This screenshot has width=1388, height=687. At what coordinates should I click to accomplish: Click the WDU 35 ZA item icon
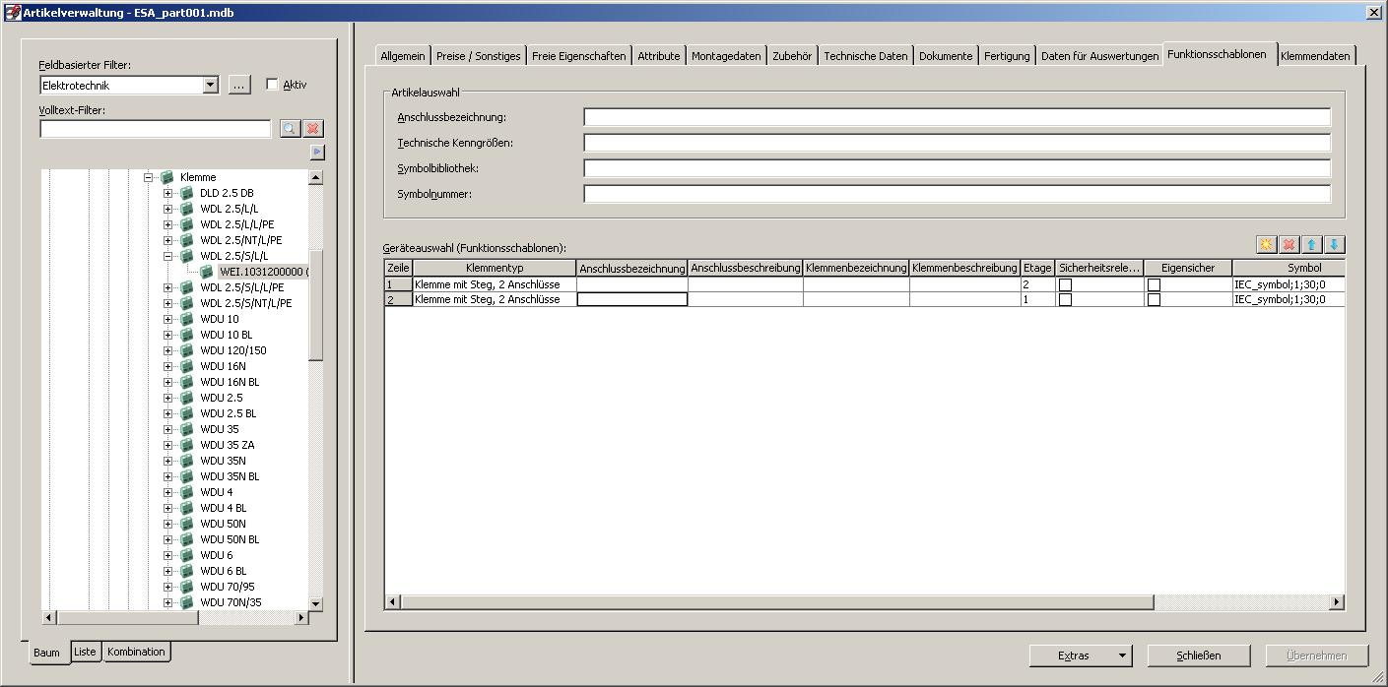point(187,445)
